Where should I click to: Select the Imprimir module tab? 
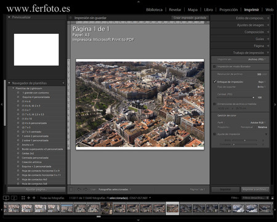pos(251,10)
